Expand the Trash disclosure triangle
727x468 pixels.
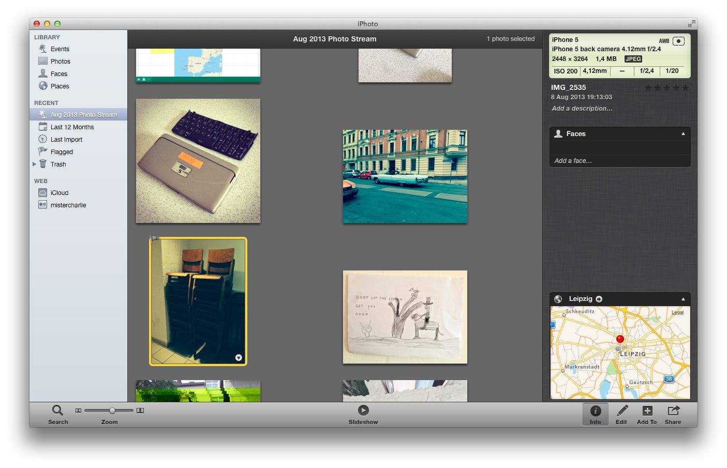pos(35,164)
